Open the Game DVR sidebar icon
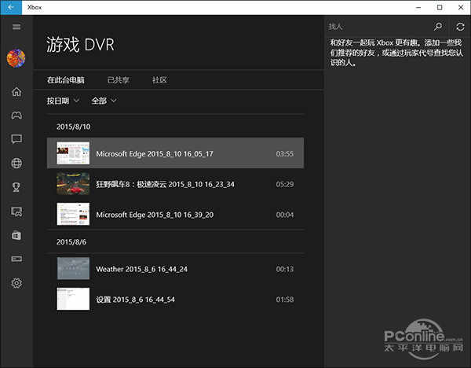This screenshot has height=368, width=471. [16, 211]
